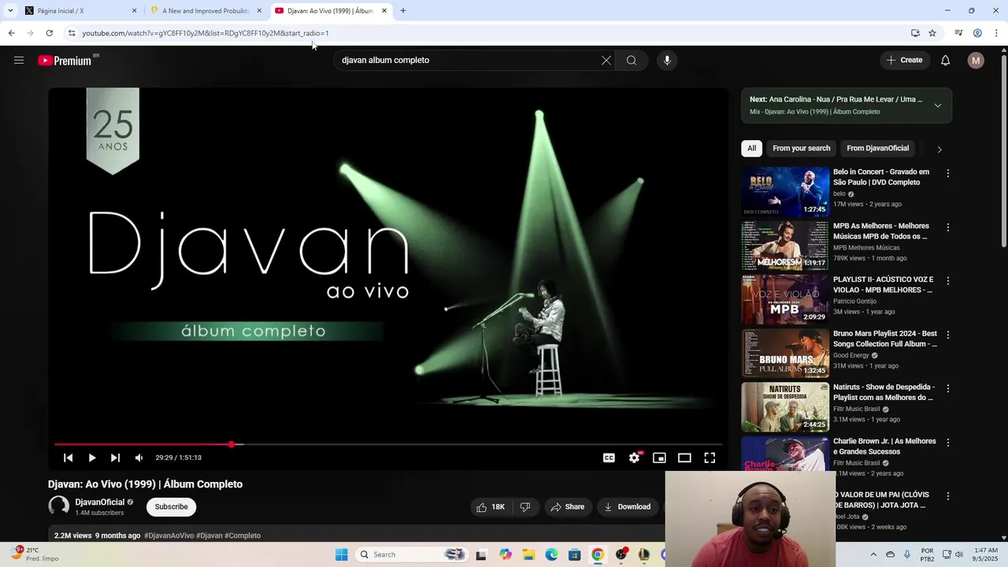1008x567 pixels.
Task: Open the MPB As Melhores video thumbnail
Action: point(785,245)
